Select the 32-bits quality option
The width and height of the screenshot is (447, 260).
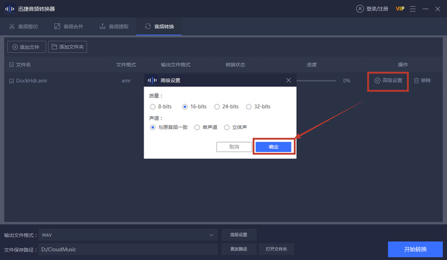tap(258, 107)
